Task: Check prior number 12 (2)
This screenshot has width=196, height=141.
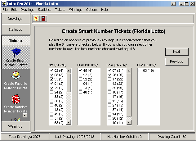Action: pos(81,75)
